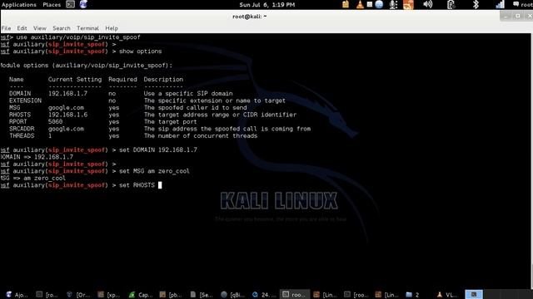Viewport: 533px width, 299px height.
Task: Click the 'Current Setting' column header
Action: (75, 80)
